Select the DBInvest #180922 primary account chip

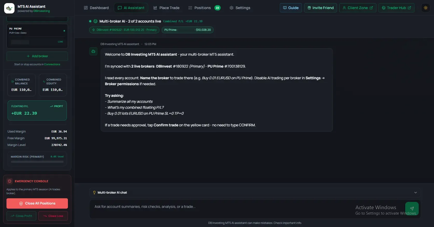124,30
